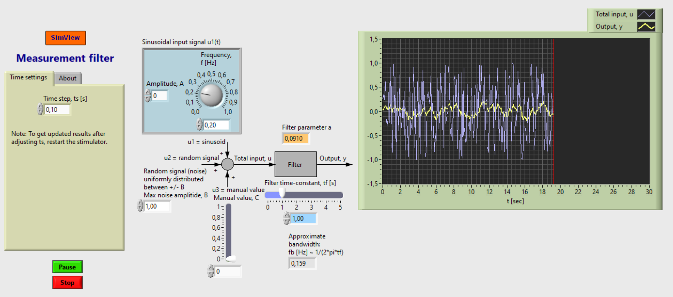Click the Time step ts stepper arrows

point(40,109)
